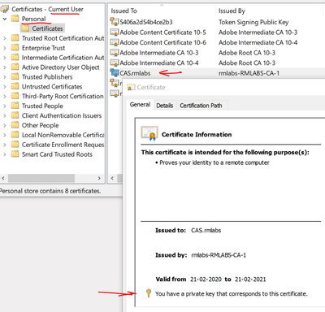Viewport: 325px width, 312px height.
Task: Select the Personal tree item label
Action: click(x=34, y=19)
